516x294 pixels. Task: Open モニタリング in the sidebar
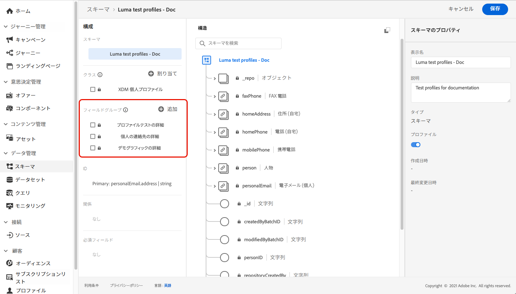coord(30,206)
